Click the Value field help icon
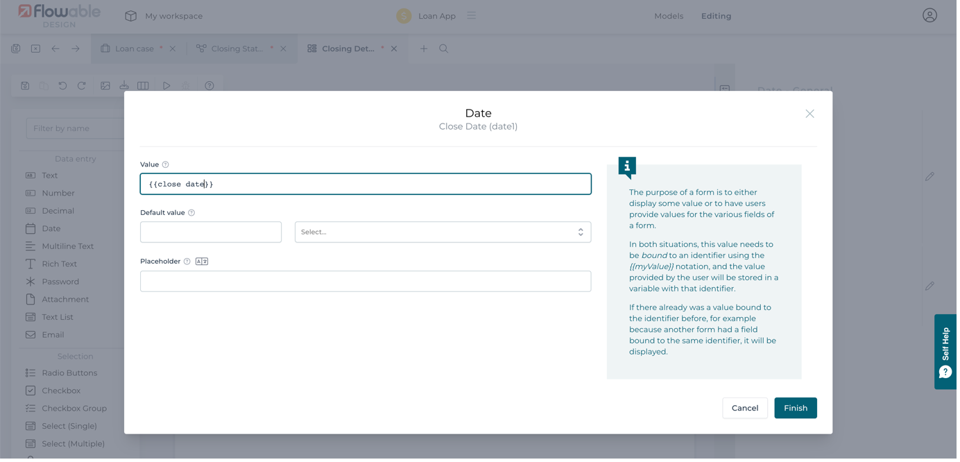Screen dimensions: 960x462 [x=165, y=164]
